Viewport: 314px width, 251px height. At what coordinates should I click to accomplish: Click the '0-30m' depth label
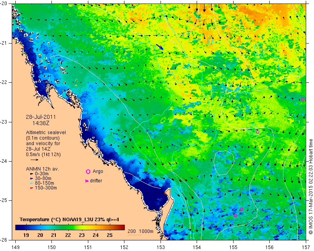point(42,174)
